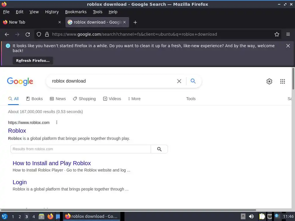Open the Google apps grid
295x221 pixels.
click(282, 81)
